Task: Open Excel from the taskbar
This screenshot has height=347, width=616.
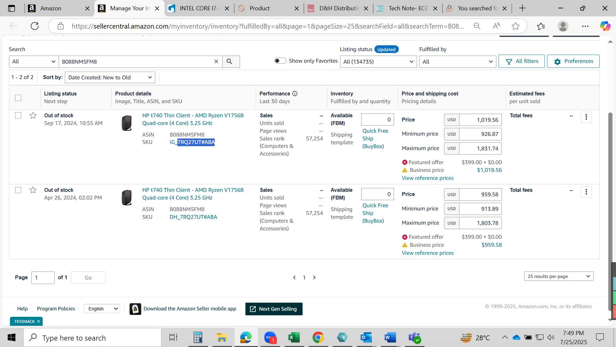Action: 294,338
